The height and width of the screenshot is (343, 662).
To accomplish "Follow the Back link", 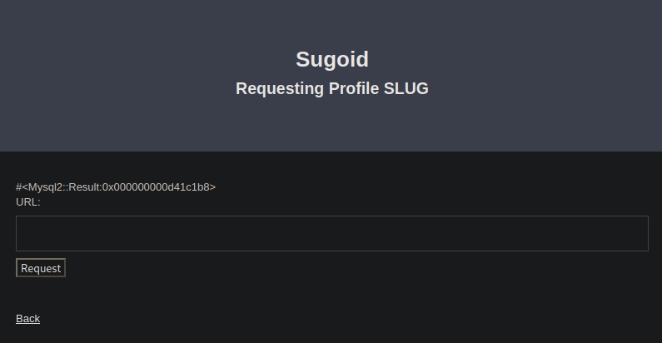I will pos(27,319).
